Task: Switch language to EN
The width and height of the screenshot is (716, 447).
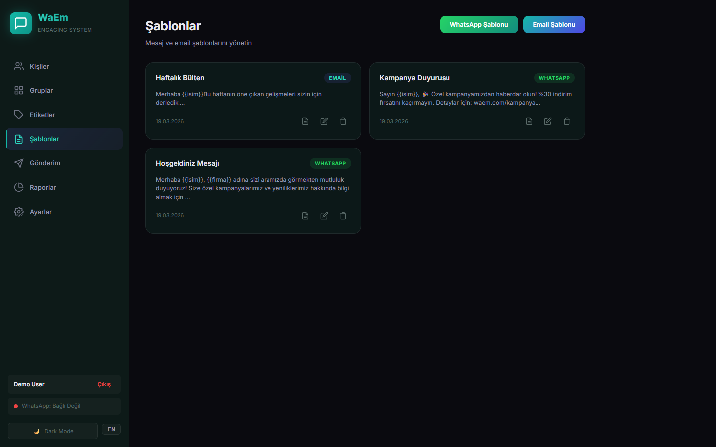Action: (x=111, y=429)
